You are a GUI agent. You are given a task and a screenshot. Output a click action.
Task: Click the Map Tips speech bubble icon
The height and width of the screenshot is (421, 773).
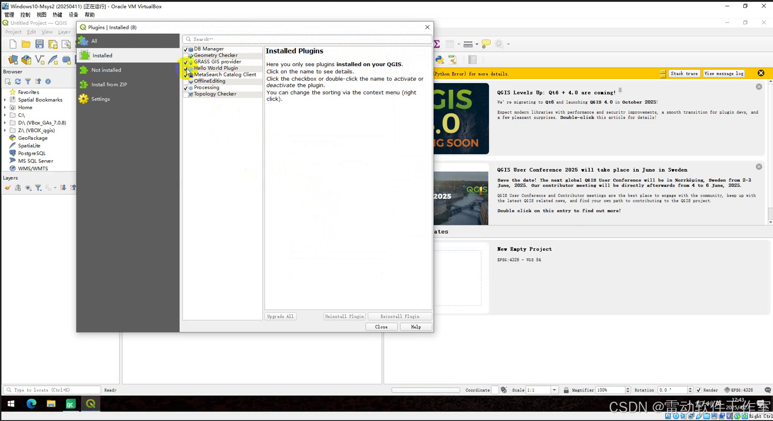[x=486, y=44]
